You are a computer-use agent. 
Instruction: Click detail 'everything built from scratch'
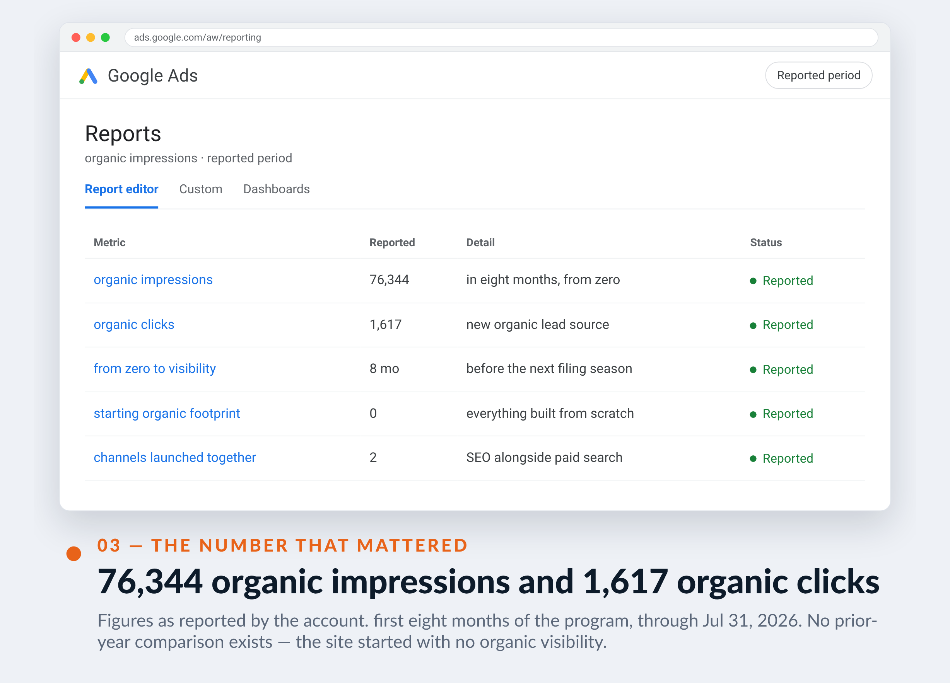coord(550,414)
